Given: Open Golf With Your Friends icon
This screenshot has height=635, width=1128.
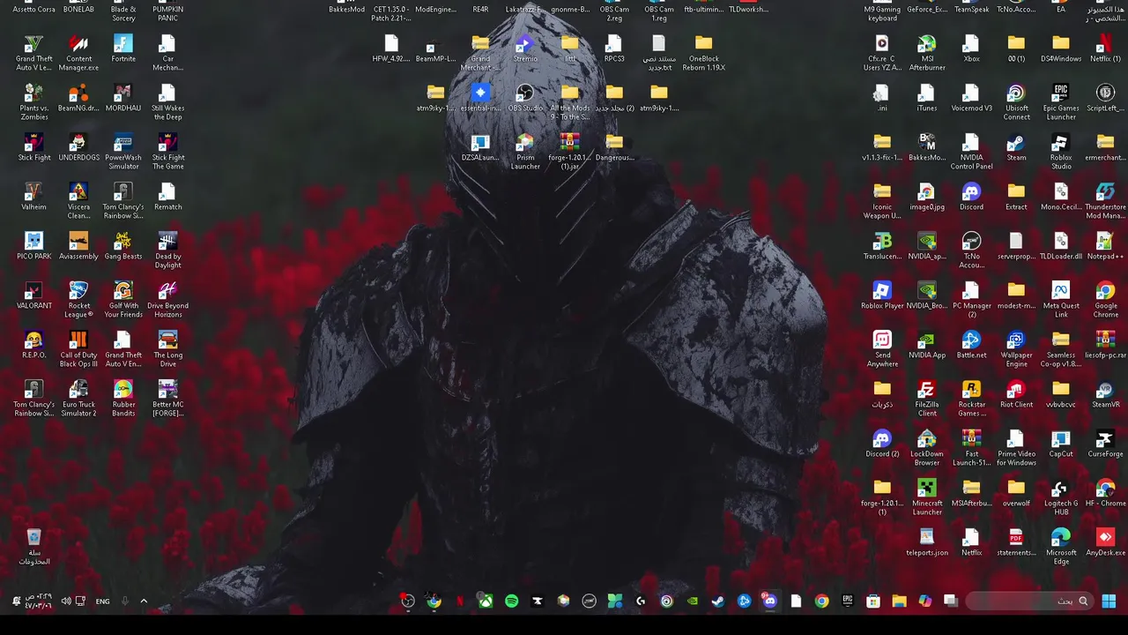Looking at the screenshot, I should 123,300.
